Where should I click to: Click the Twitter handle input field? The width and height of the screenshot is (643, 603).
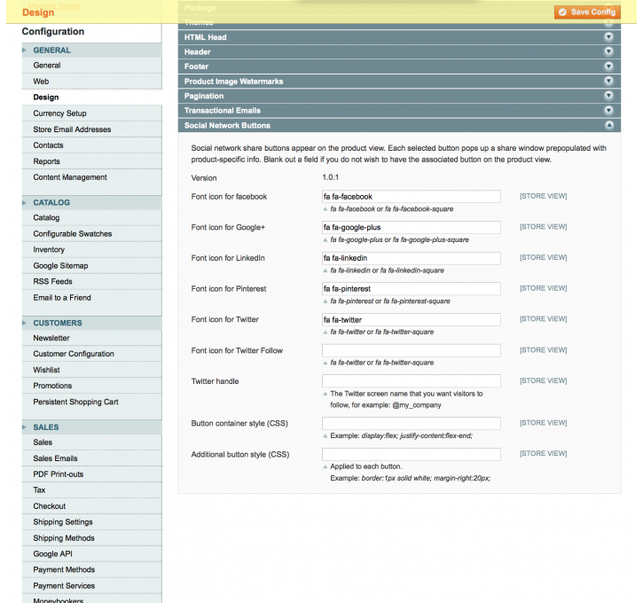(411, 380)
